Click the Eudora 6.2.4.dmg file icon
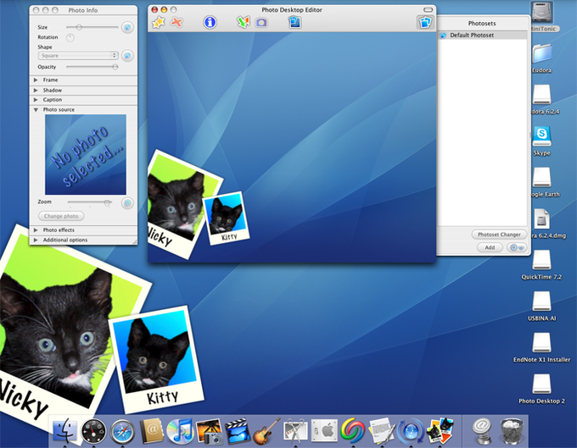This screenshot has height=448, width=577. point(541,218)
